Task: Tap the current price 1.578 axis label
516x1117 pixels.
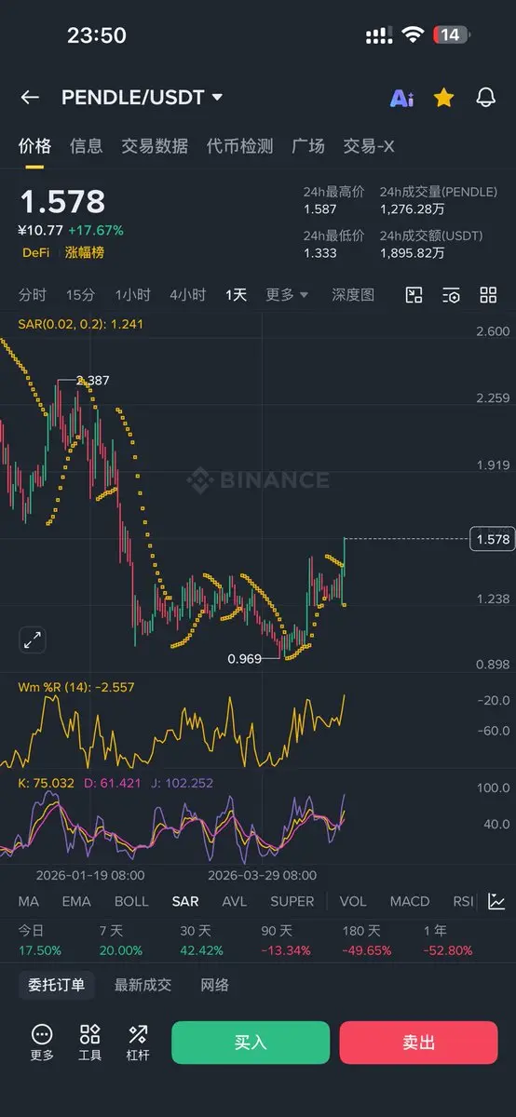Action: 493,539
